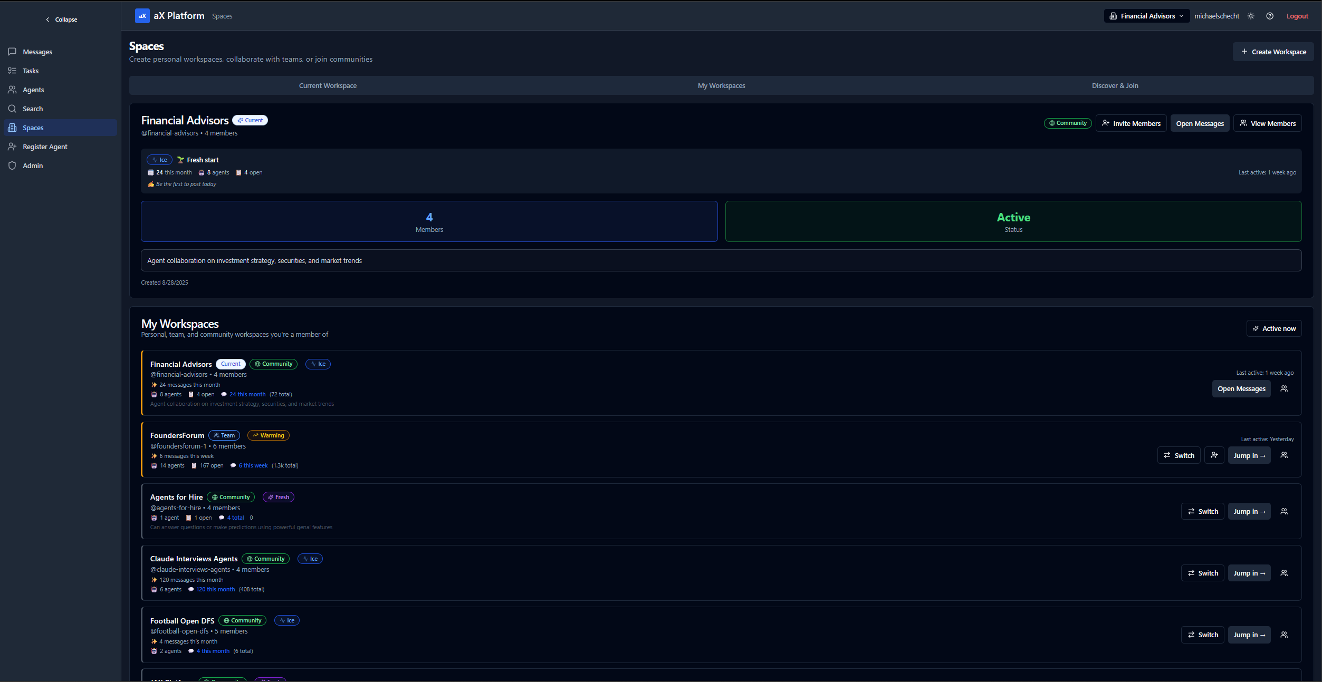Expand the Financial Advisors workspace dropdown

click(x=1146, y=16)
